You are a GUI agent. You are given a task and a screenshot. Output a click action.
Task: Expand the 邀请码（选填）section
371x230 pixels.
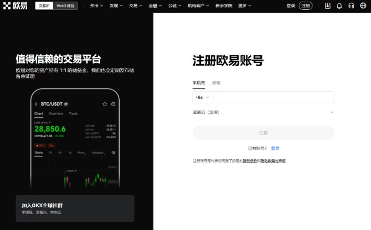[x=264, y=112]
